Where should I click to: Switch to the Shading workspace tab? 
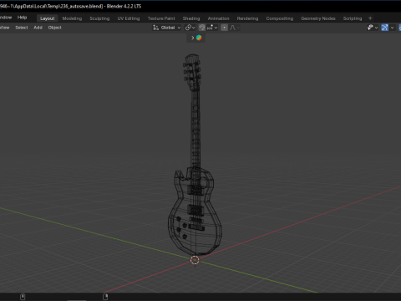click(191, 18)
